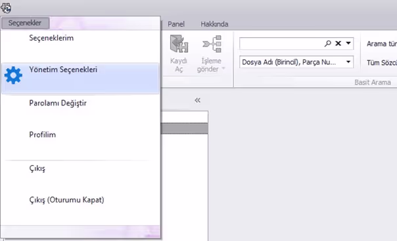The image size is (397, 241).
Task: Switch to the Panel ribbon tab
Action: (x=176, y=24)
